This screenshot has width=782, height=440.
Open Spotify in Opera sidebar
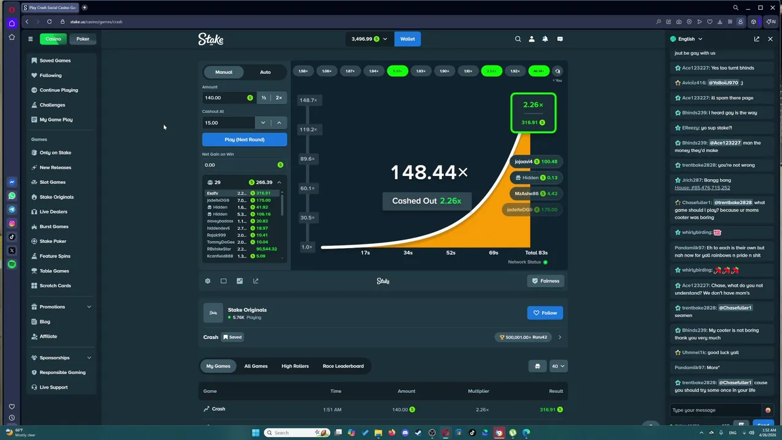[x=12, y=264]
